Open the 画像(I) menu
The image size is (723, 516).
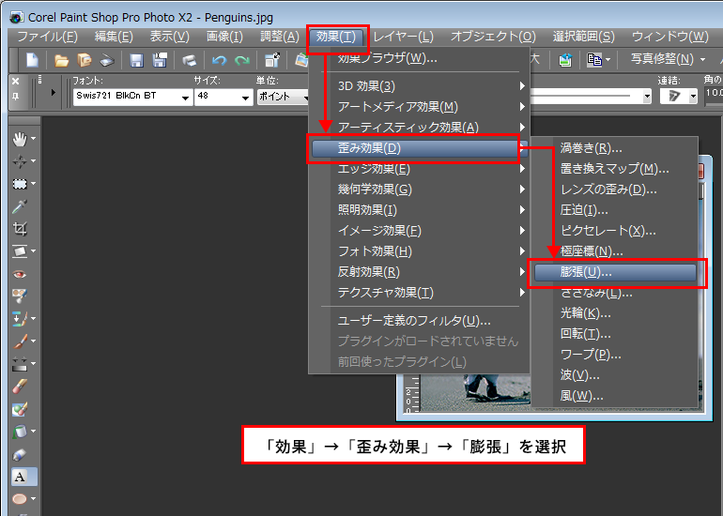pos(224,37)
